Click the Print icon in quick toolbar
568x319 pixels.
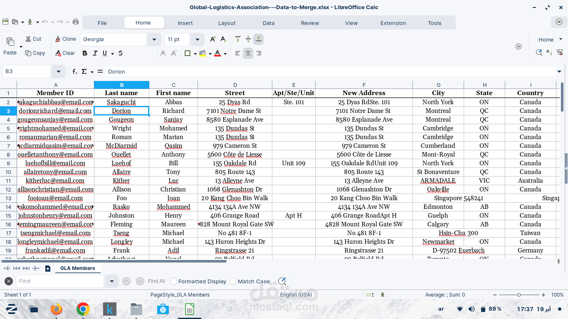click(76, 22)
